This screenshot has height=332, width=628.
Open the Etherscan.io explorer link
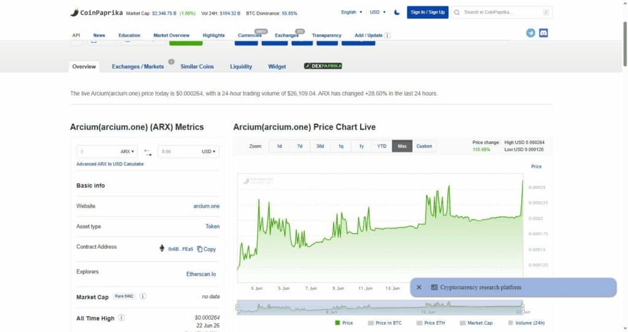(x=201, y=274)
